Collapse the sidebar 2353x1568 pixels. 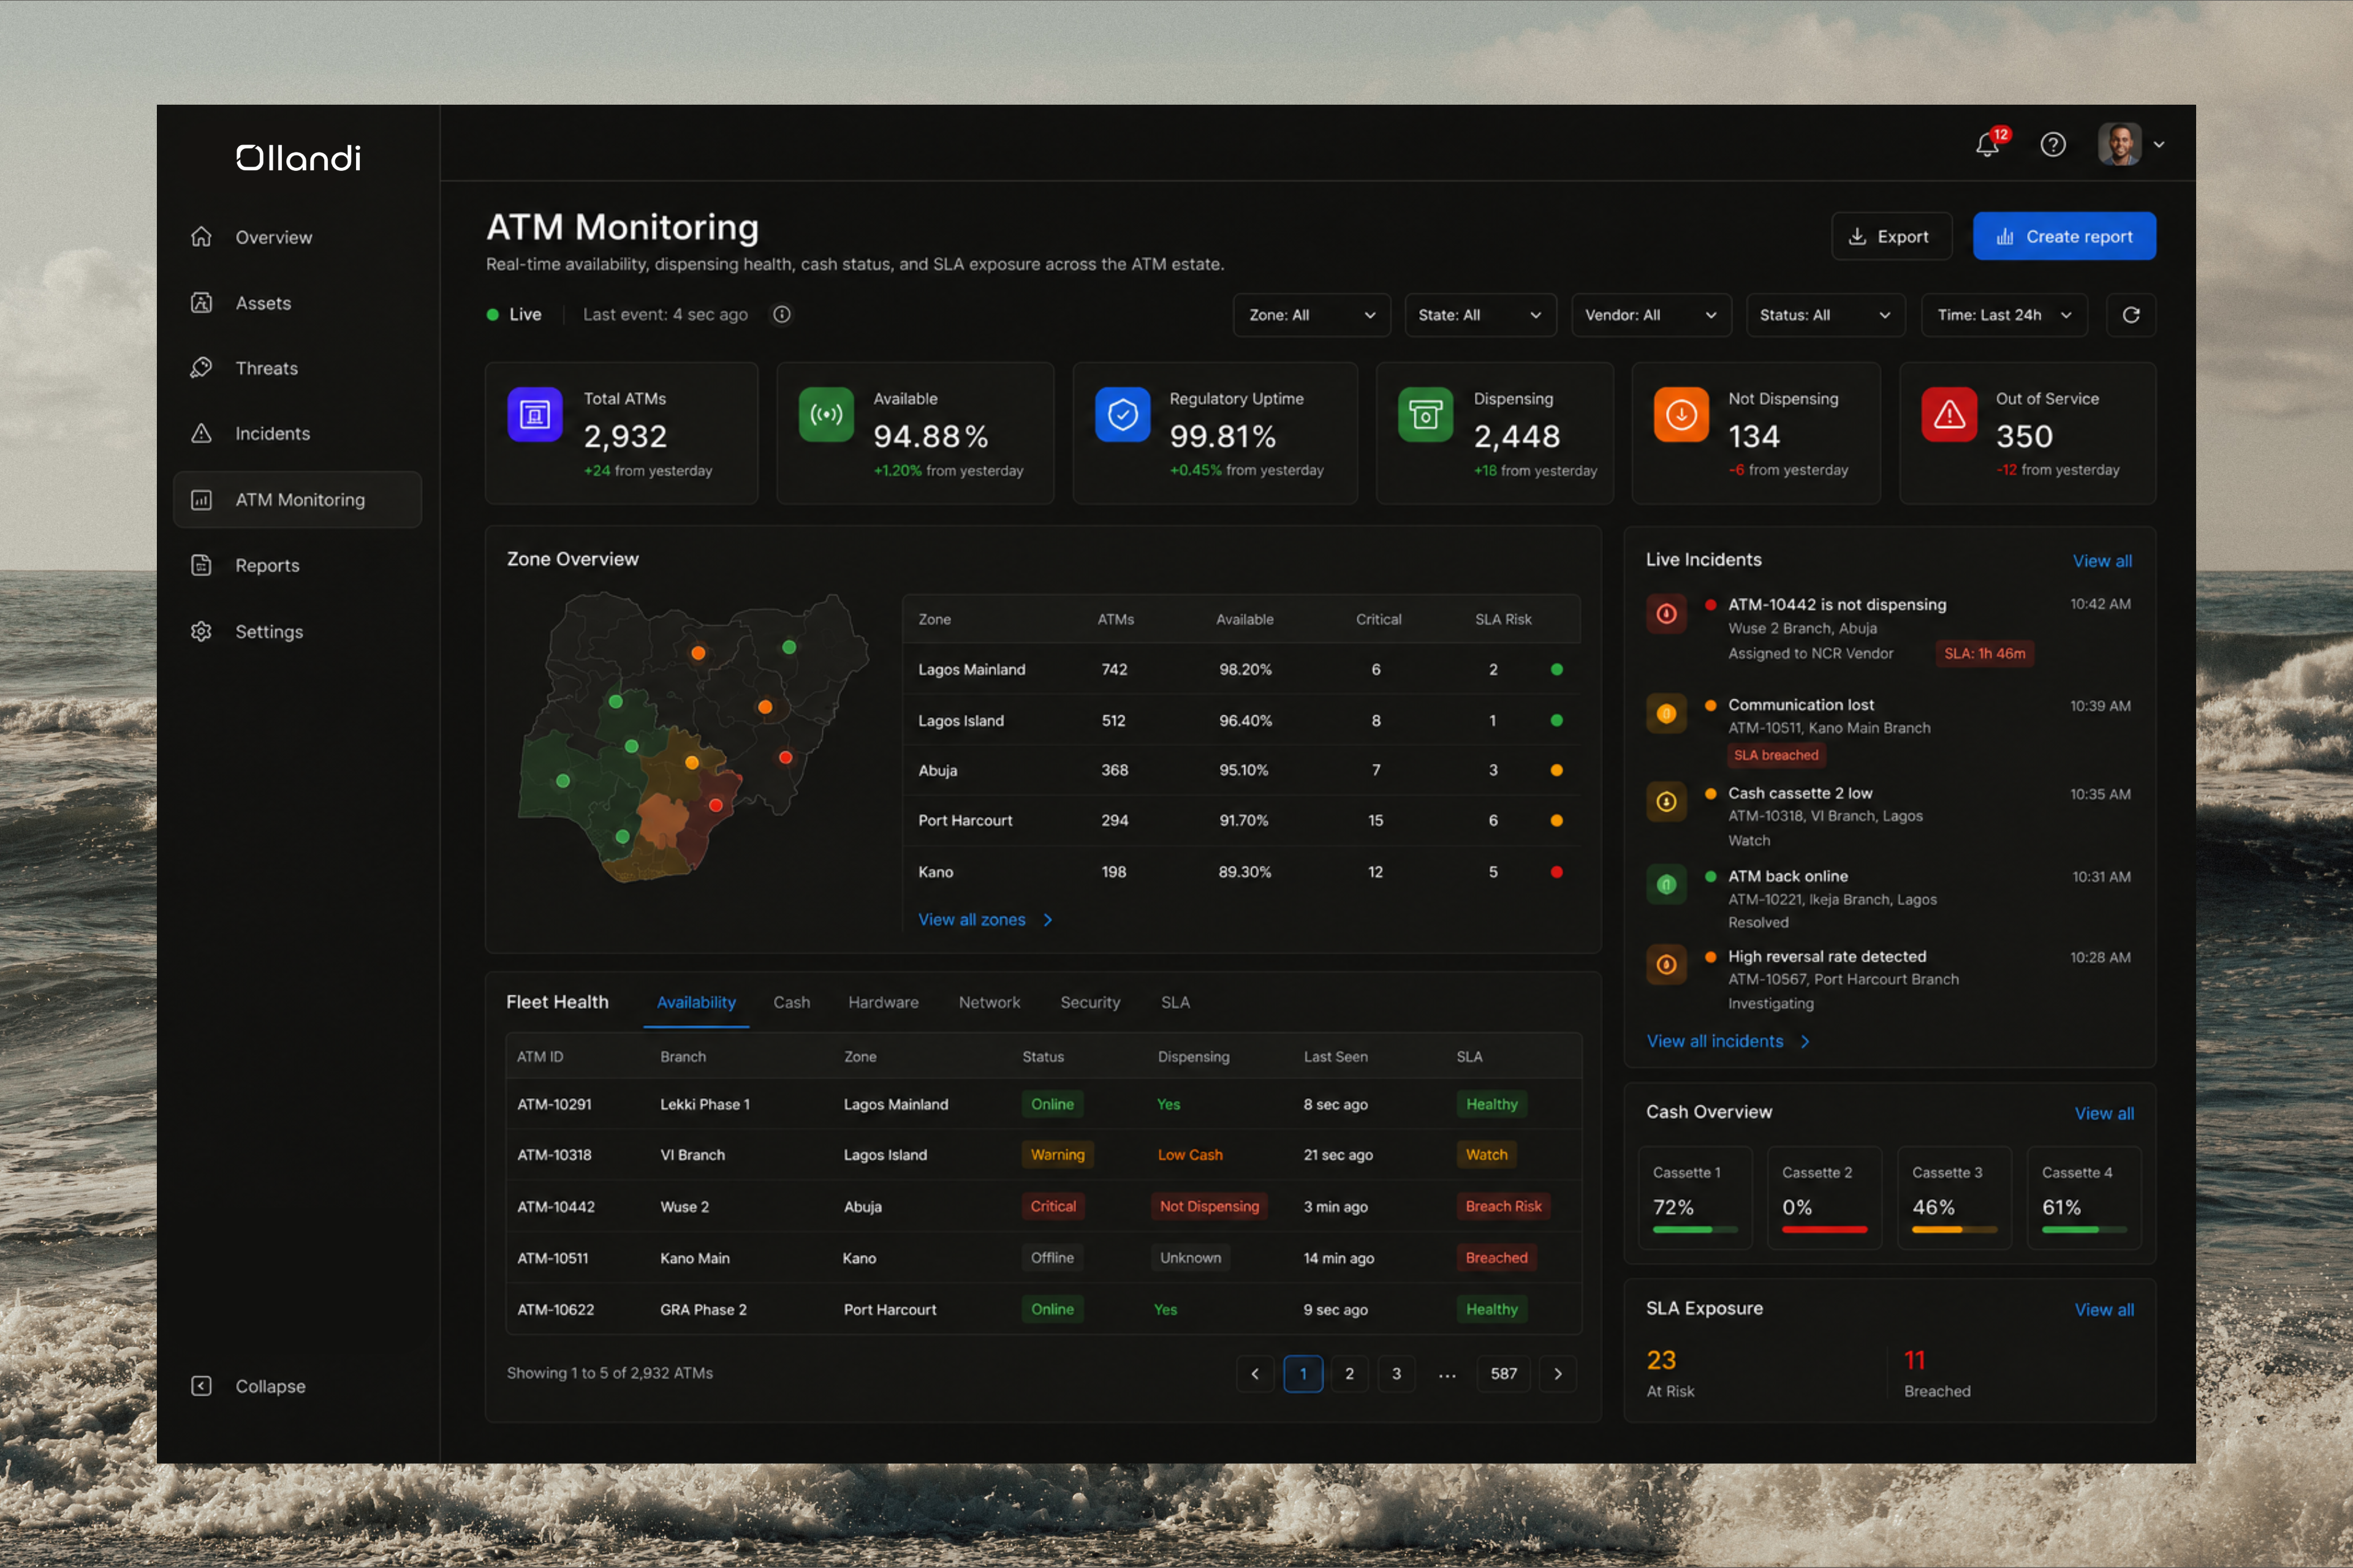[x=249, y=1386]
